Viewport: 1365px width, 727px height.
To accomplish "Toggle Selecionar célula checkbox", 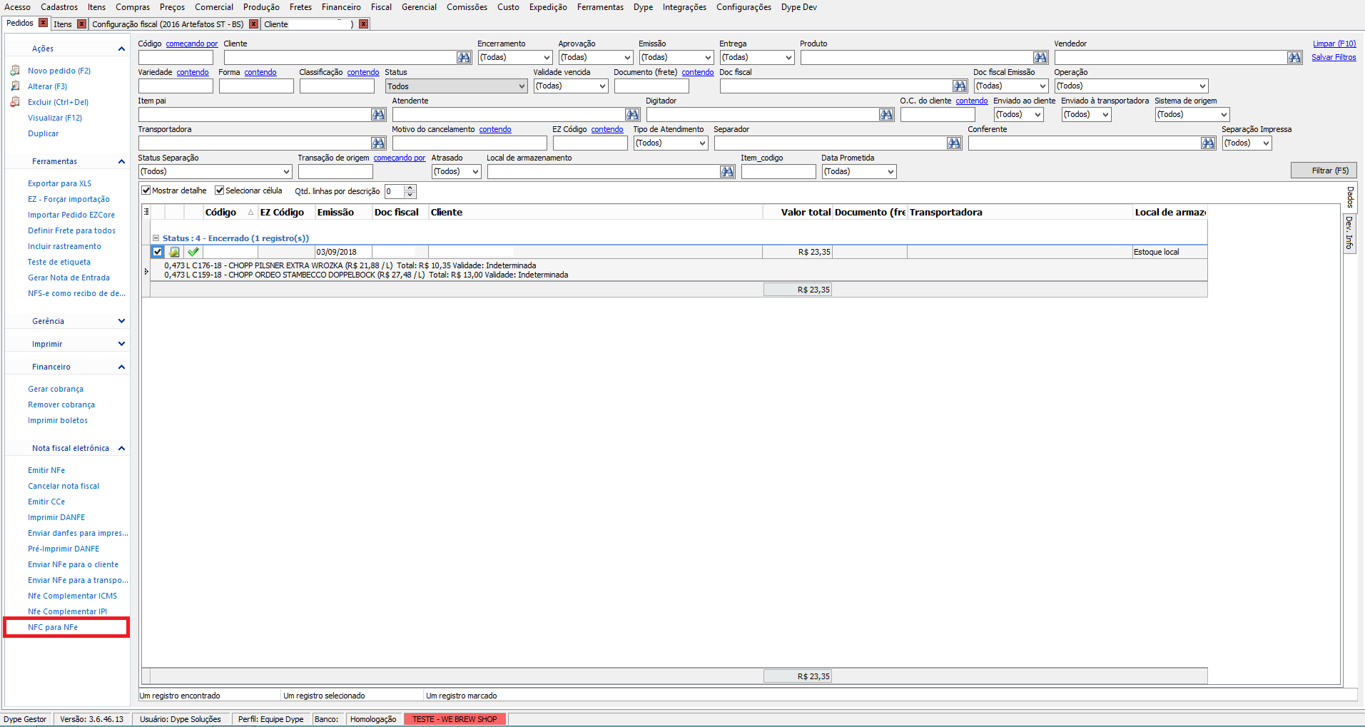I will click(x=220, y=190).
